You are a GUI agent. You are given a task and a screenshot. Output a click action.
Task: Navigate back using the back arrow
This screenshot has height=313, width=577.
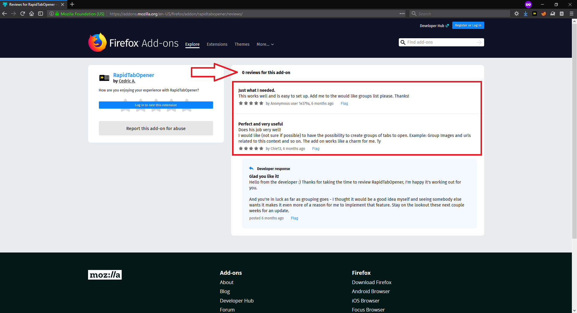click(x=5, y=14)
